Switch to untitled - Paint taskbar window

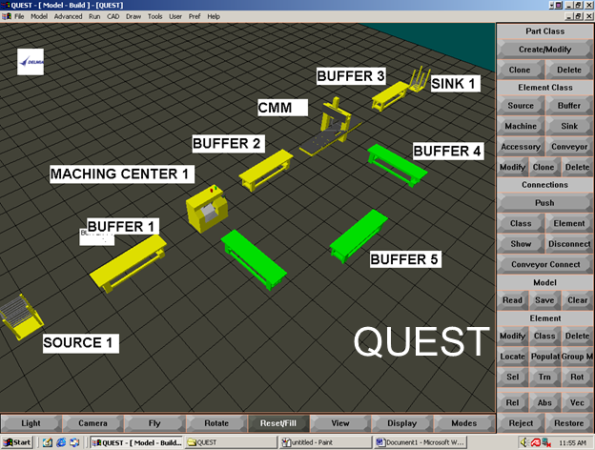click(325, 442)
